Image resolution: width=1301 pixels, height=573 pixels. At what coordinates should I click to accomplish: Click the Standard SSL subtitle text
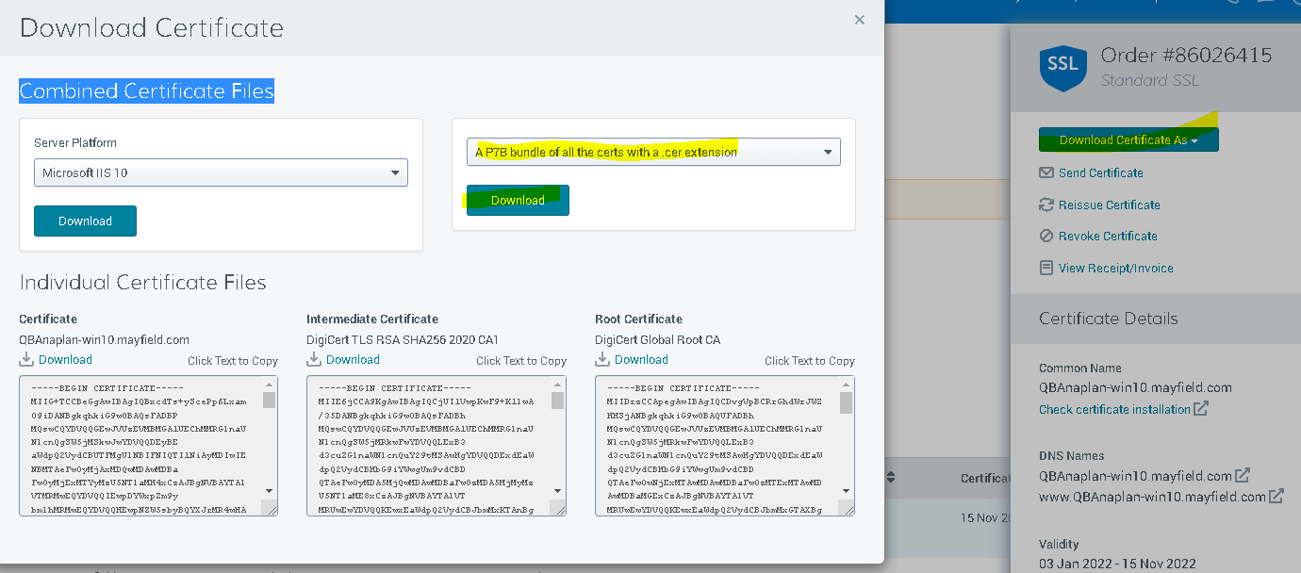(x=1150, y=81)
